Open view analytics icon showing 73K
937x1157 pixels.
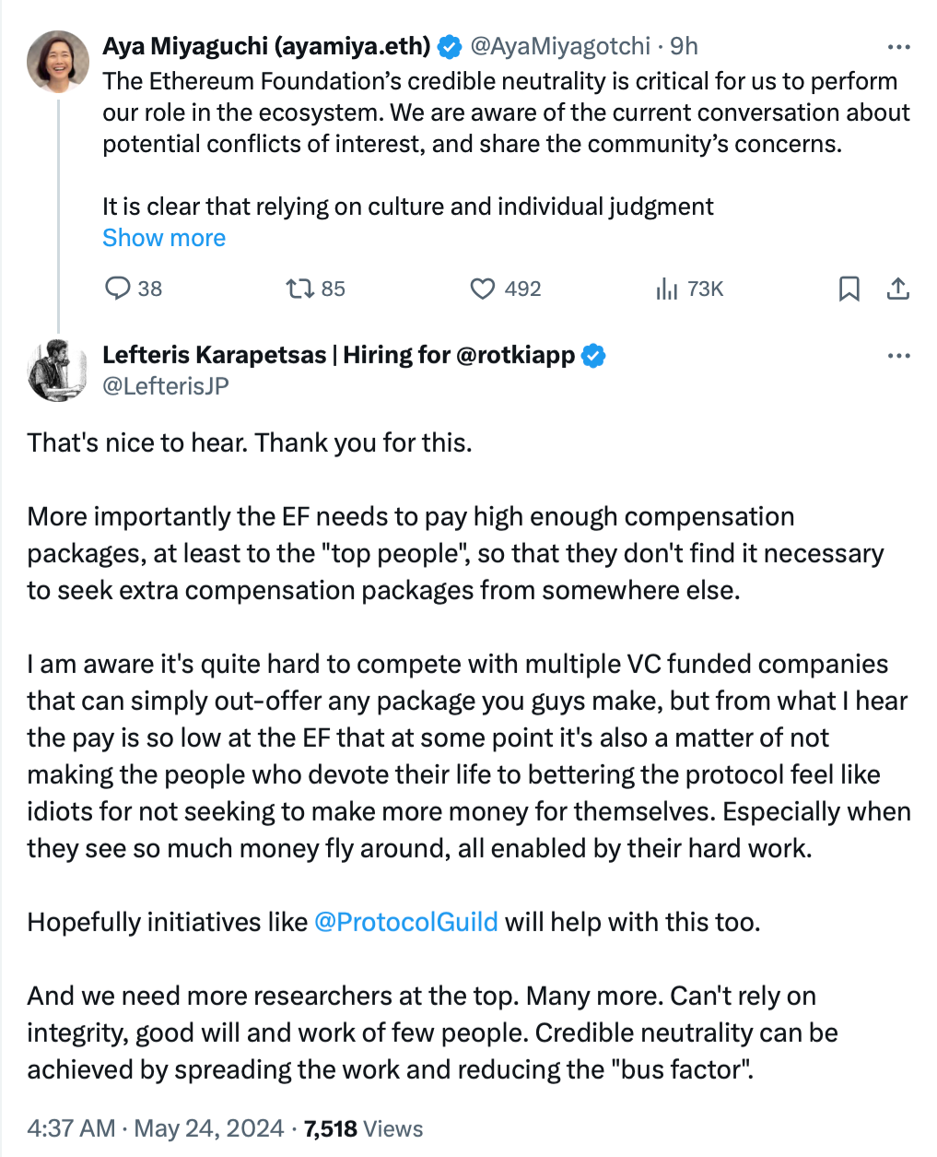point(667,289)
